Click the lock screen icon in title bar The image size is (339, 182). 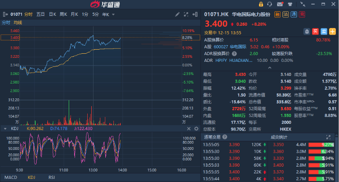click(261, 4)
